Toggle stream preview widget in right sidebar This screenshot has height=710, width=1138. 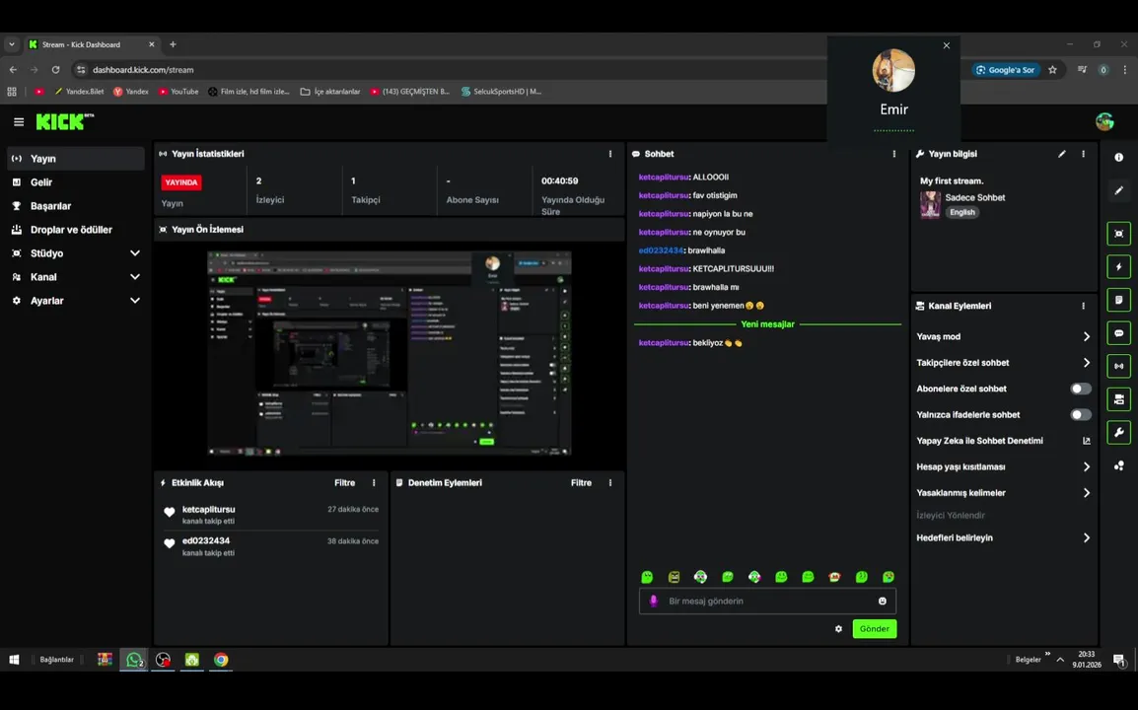click(x=1119, y=234)
